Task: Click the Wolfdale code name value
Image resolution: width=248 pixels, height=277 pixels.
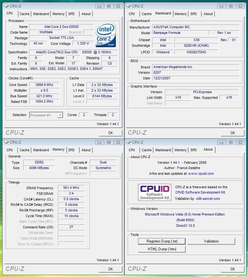Action: tap(46, 32)
